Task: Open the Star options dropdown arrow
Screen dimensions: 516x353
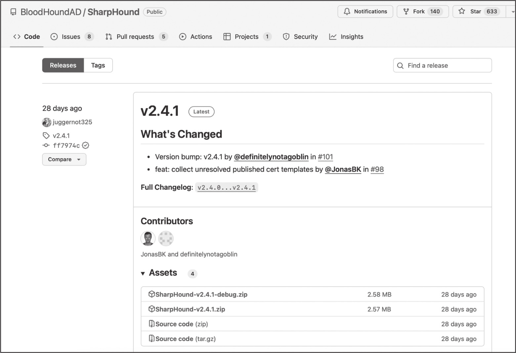Action: (512, 12)
